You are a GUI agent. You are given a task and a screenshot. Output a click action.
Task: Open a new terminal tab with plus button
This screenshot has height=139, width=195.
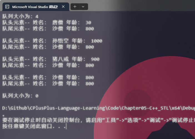pyautogui.click(x=75, y=7)
